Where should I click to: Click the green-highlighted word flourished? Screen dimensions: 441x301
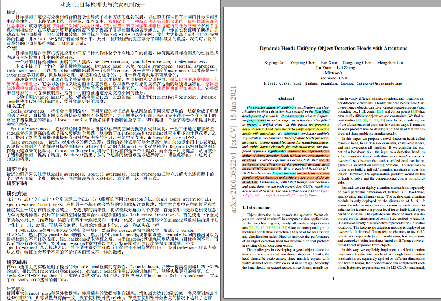pos(322,111)
